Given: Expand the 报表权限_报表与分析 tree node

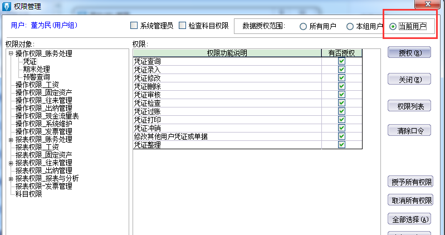Looking at the screenshot, I should [11, 178].
